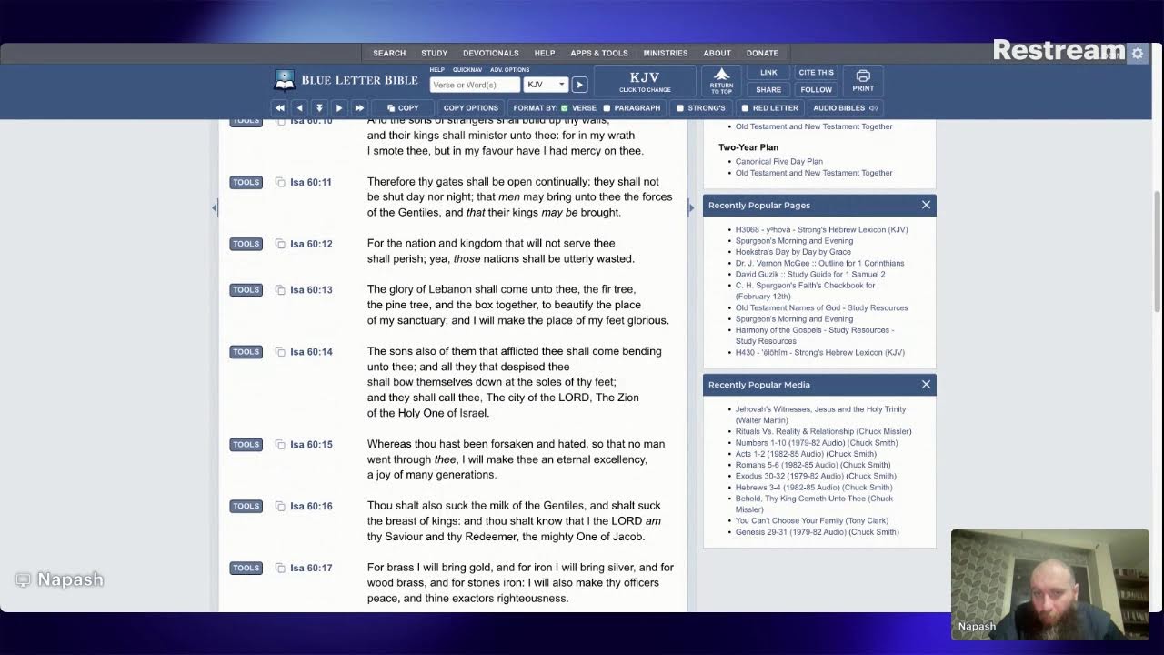Open the Study menu

pyautogui.click(x=434, y=53)
